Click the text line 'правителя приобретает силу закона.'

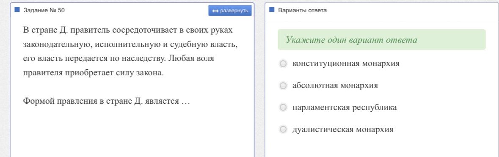coord(93,73)
